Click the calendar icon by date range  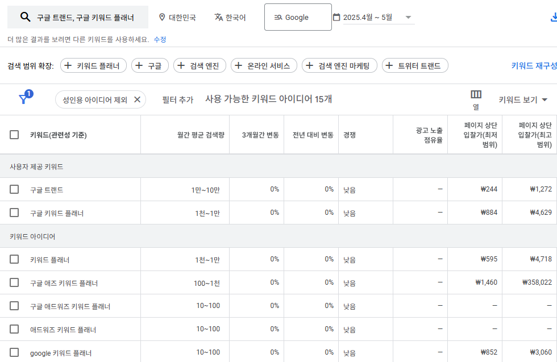[336, 17]
